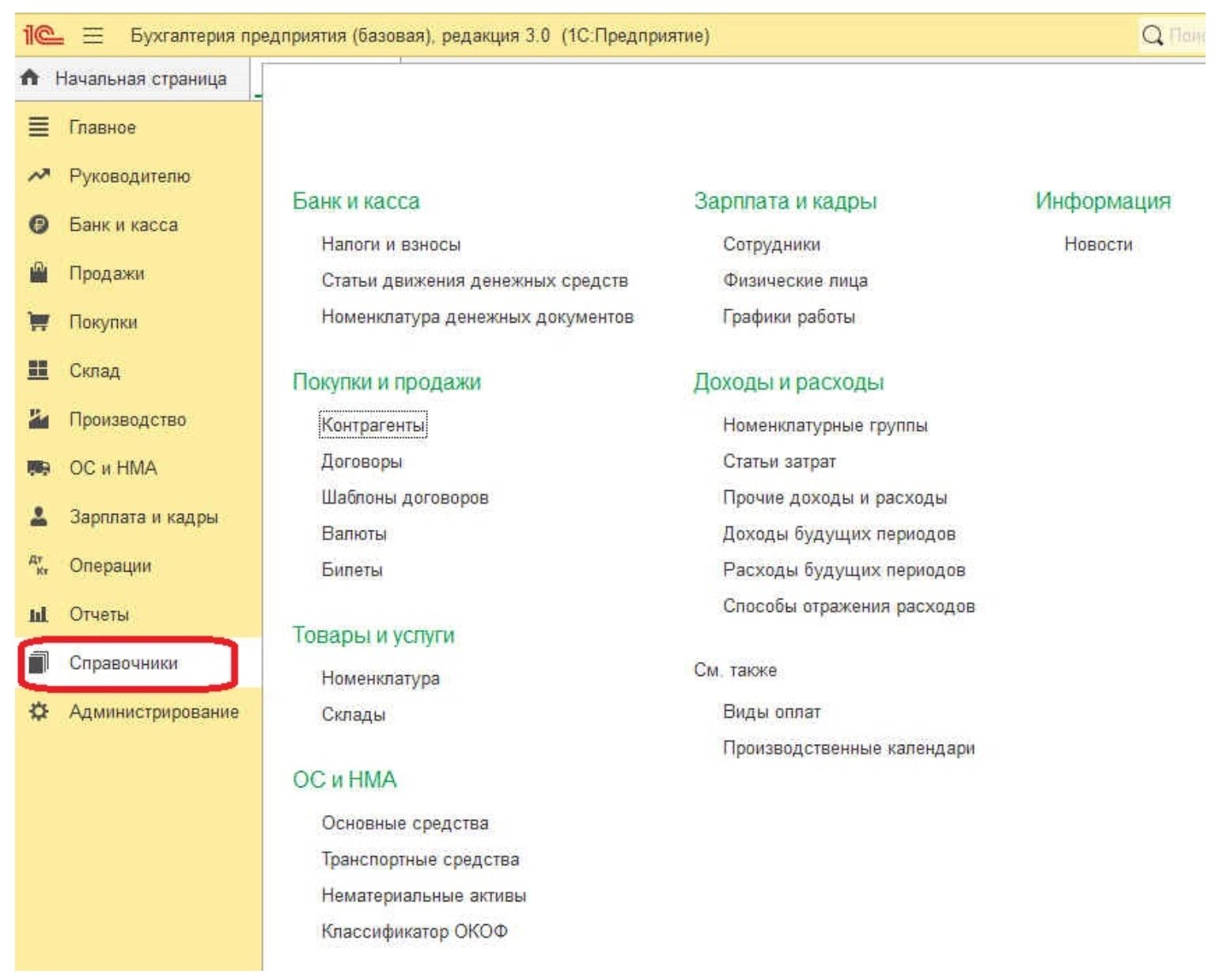Open Виды оплат

tap(771, 712)
